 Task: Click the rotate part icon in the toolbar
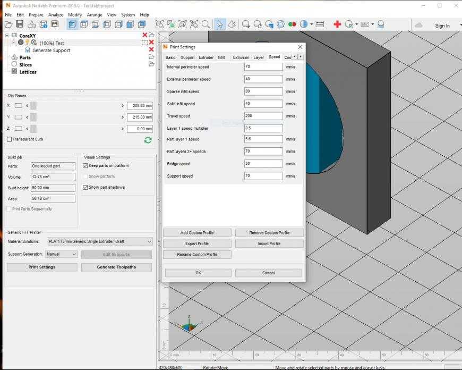(x=258, y=24)
